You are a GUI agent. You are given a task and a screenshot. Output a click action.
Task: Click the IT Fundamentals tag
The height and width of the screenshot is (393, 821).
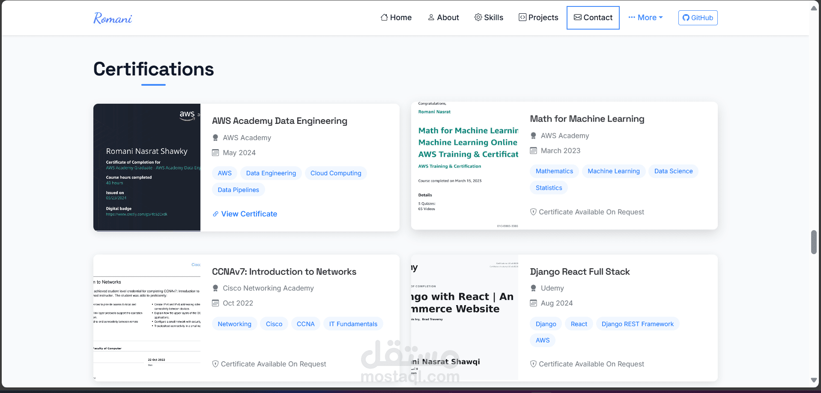353,324
